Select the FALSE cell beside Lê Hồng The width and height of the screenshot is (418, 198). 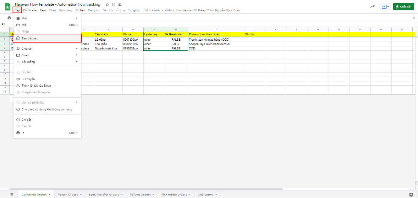click(x=176, y=40)
